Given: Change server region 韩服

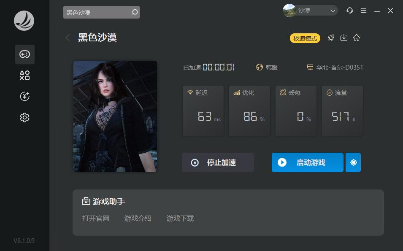Looking at the screenshot, I should tap(267, 67).
